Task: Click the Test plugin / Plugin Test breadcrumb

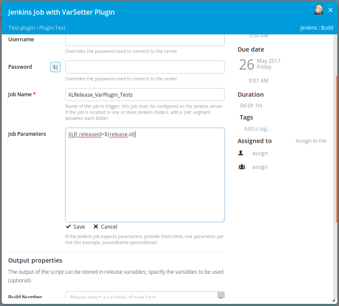Action: click(x=37, y=28)
